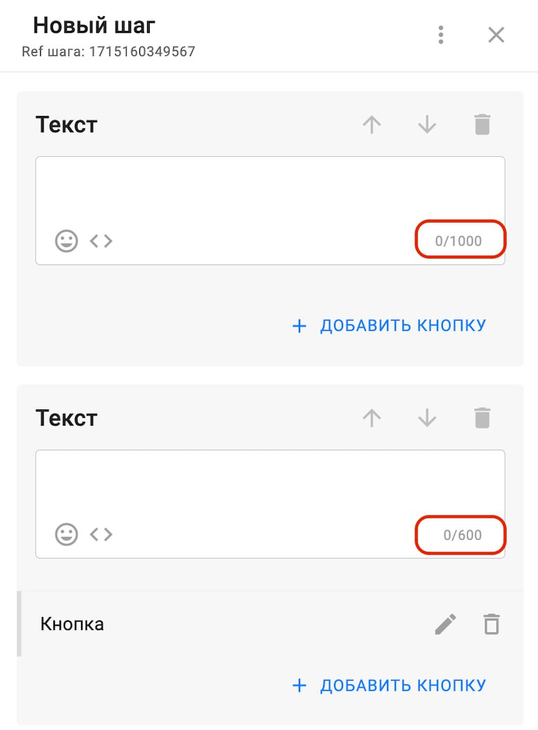Screen dimensions: 538x730
Task: Select the Кнопка row
Action: pyautogui.click(x=208, y=624)
